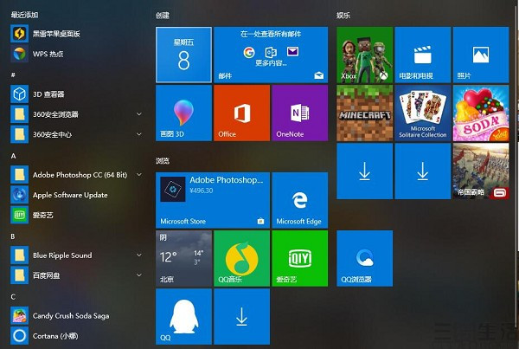Open the OneNote tile
Viewport: 519px width, 349px height.
pyautogui.click(x=299, y=113)
